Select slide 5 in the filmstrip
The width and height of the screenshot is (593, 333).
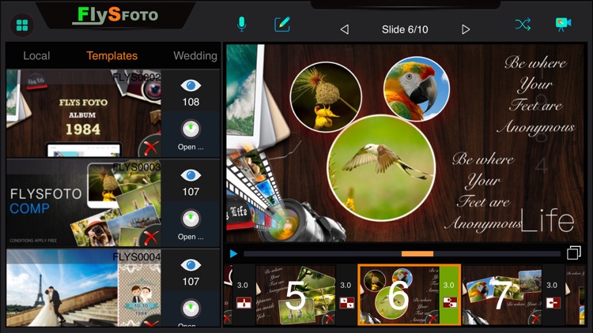tap(296, 295)
